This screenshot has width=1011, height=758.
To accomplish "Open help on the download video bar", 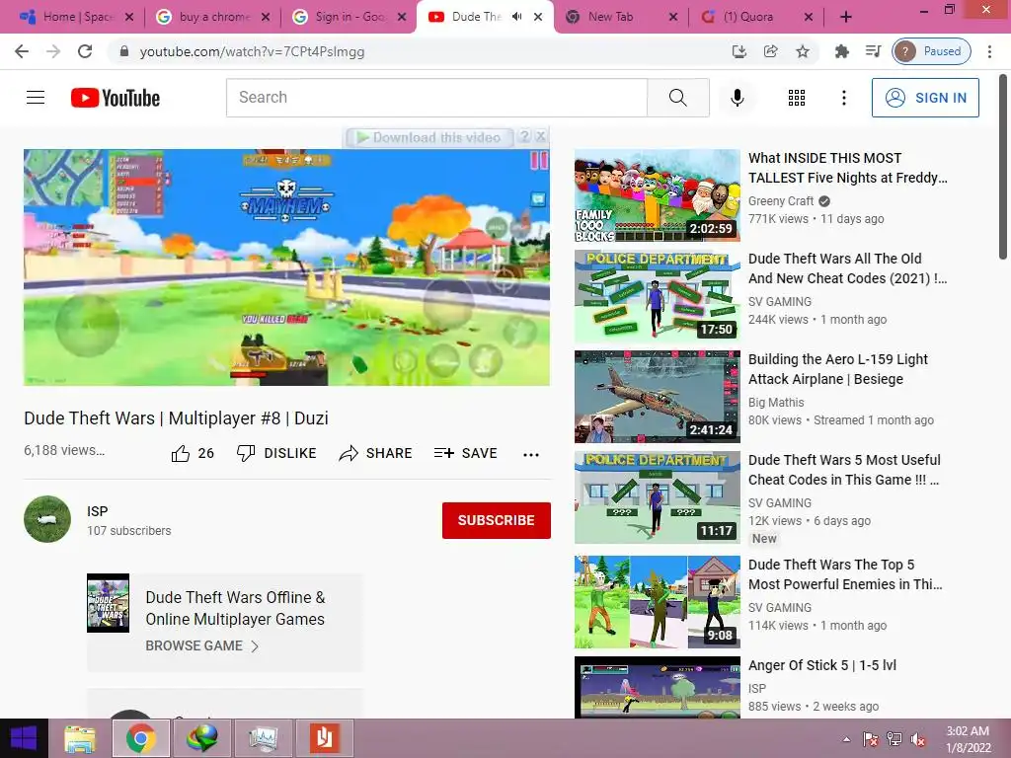I will point(525,136).
